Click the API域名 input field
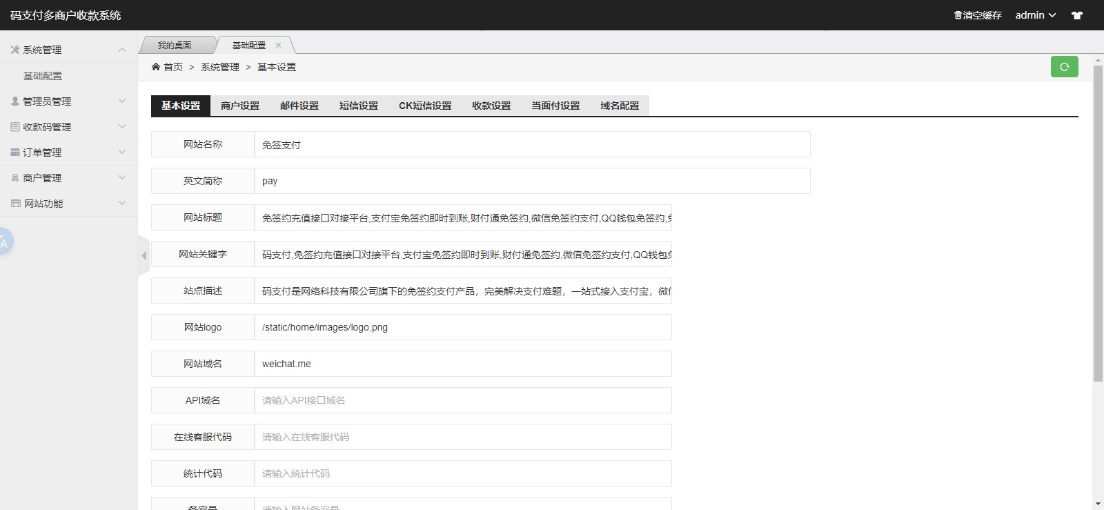Image resolution: width=1104 pixels, height=510 pixels. 463,400
